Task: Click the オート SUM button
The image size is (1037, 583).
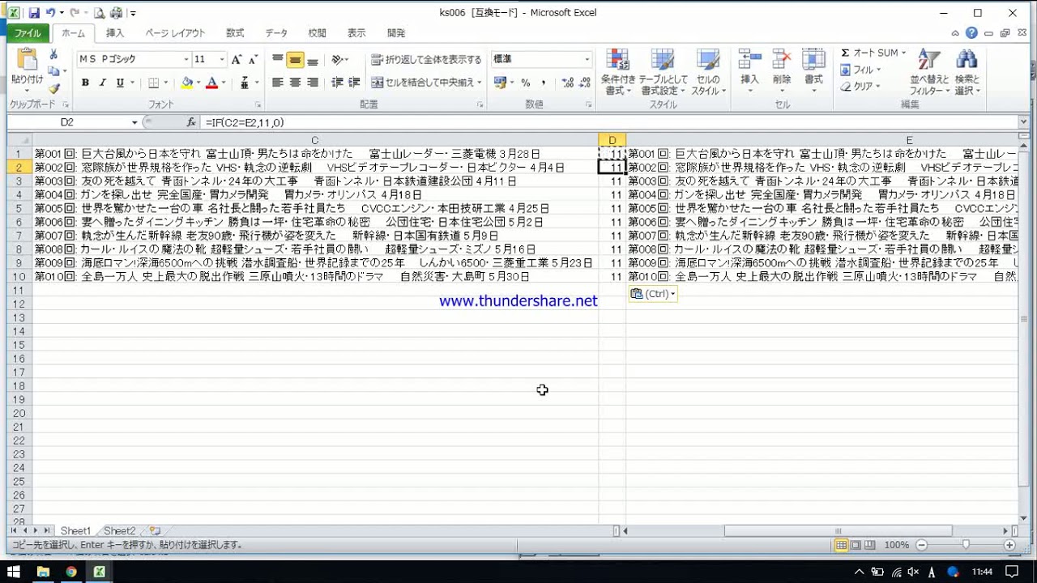Action: [869, 53]
